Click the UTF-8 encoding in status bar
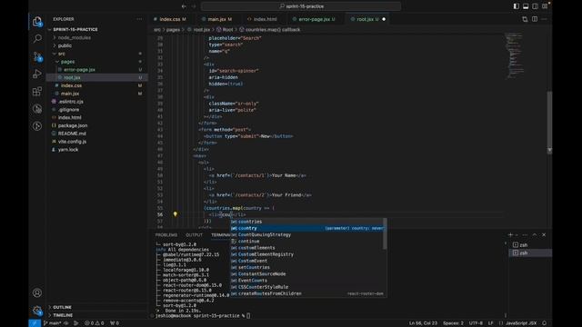The height and width of the screenshot is (327, 582). [476, 323]
